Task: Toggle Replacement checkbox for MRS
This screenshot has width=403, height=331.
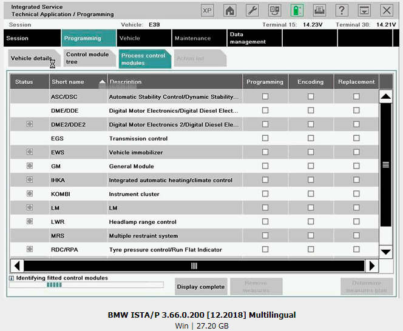Action: [x=356, y=235]
